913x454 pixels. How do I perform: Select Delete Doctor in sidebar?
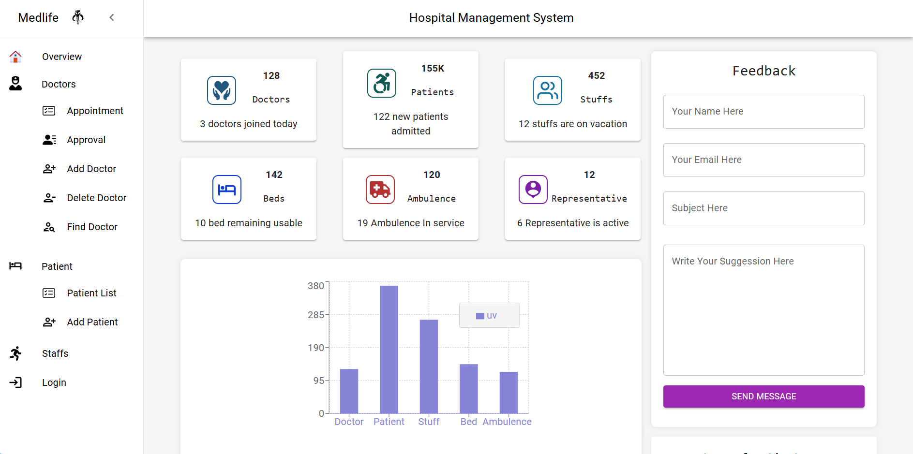[97, 198]
